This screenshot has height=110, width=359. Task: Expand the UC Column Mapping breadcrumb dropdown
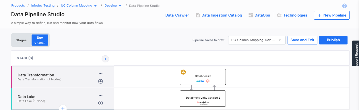95,6
